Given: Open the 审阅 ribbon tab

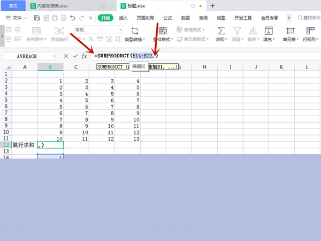Looking at the screenshot, I should (x=203, y=18).
